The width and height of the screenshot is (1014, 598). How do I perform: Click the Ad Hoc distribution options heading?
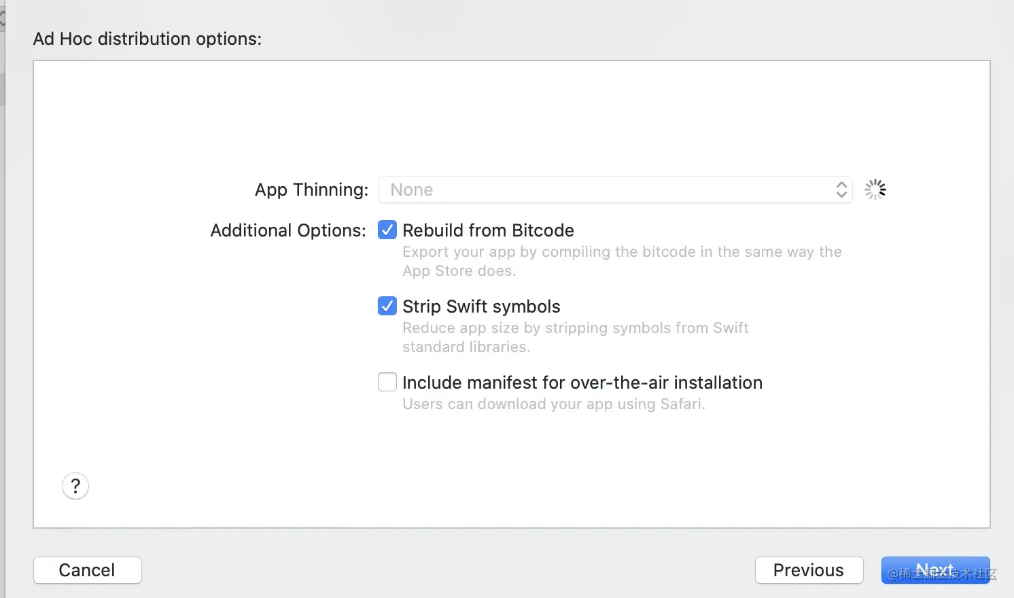(147, 39)
